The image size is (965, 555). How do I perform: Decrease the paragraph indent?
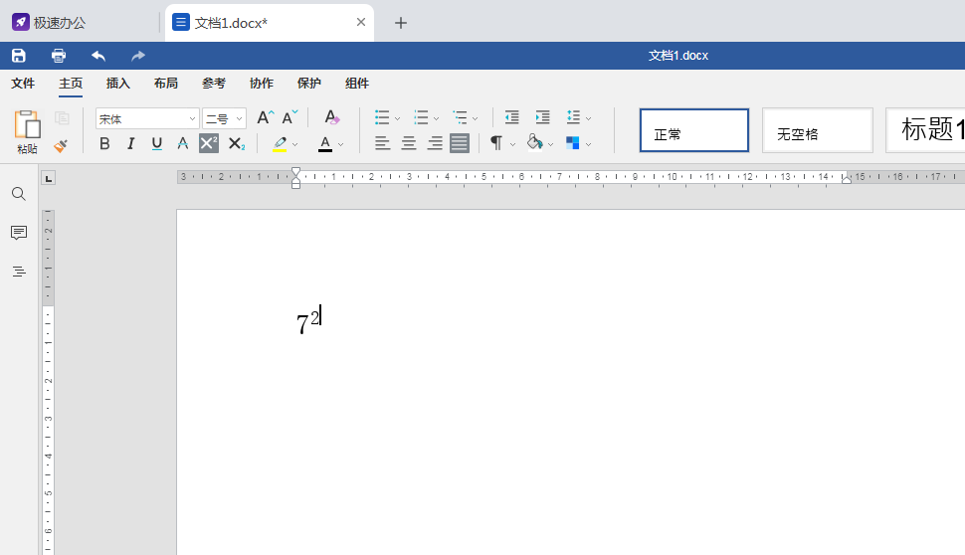[511, 117]
